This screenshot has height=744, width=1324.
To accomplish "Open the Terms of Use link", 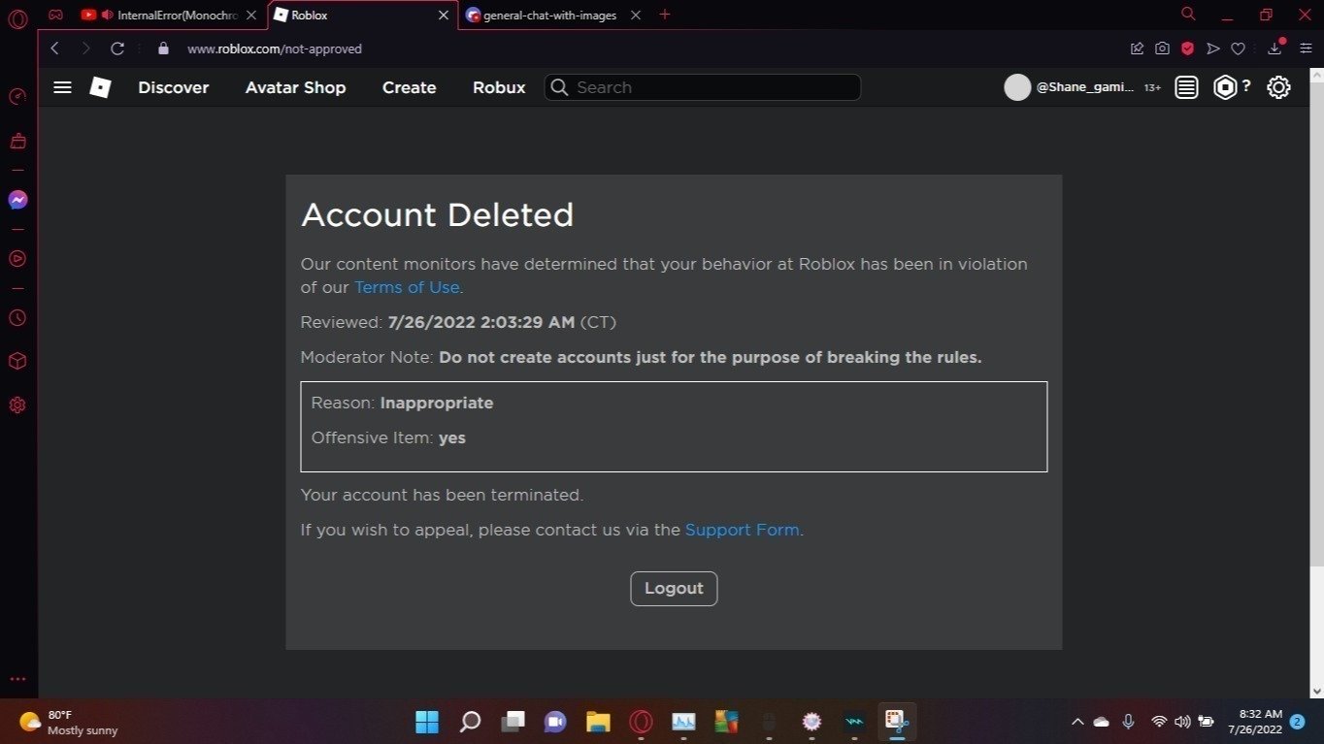I will [x=407, y=287].
